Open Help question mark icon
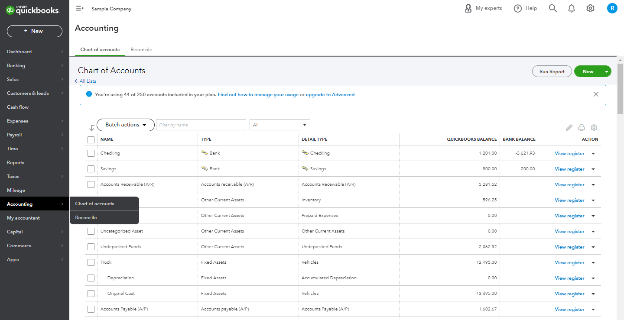This screenshot has width=624, height=320. pyautogui.click(x=518, y=8)
